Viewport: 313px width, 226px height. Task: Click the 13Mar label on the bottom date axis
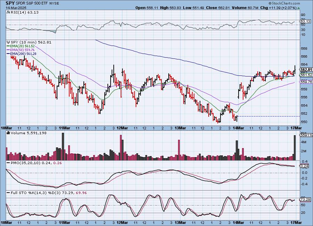pos(180,223)
